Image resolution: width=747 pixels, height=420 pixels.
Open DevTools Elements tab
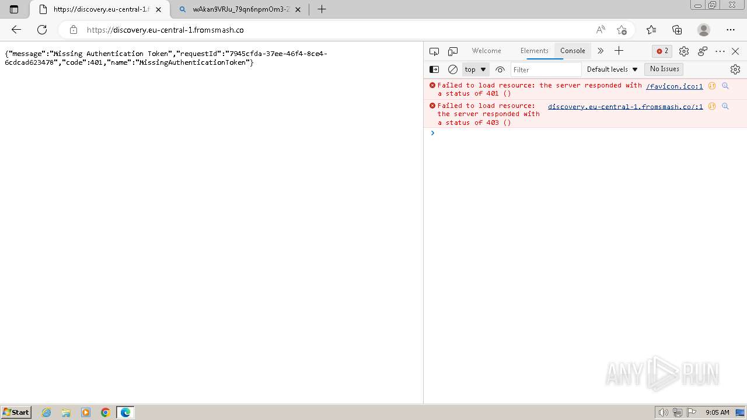click(x=534, y=51)
